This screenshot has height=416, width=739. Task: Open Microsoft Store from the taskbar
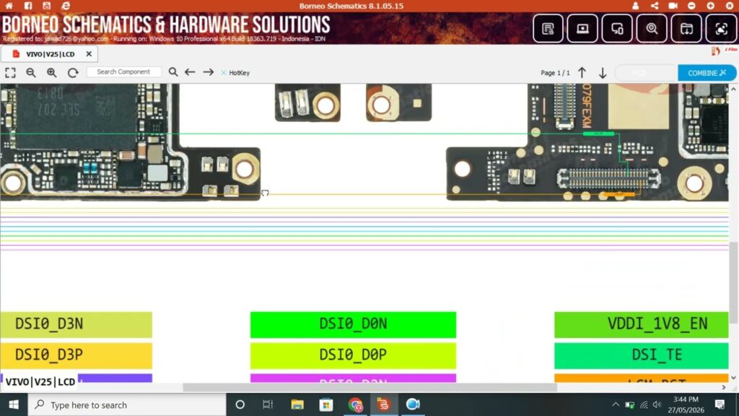pyautogui.click(x=325, y=404)
